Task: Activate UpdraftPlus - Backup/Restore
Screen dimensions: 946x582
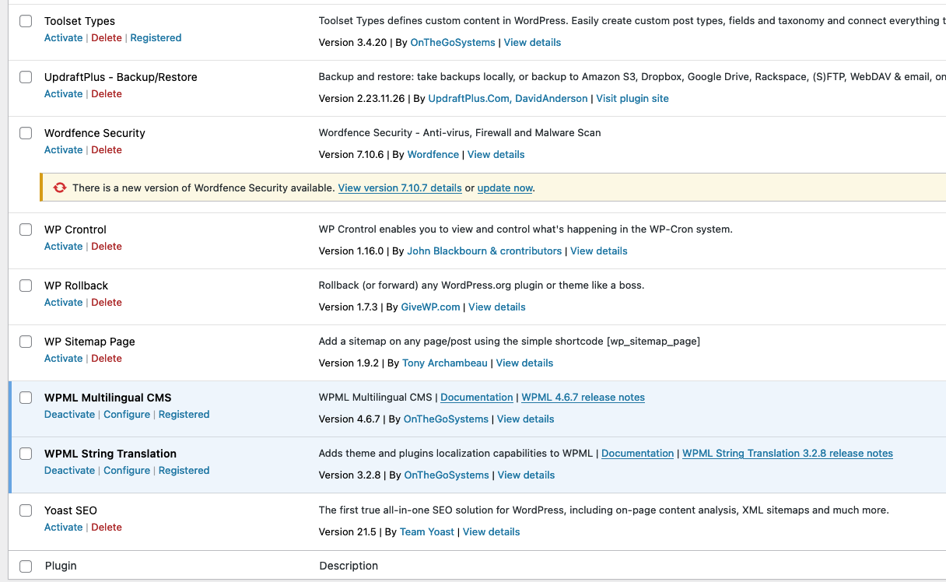Action: click(63, 93)
